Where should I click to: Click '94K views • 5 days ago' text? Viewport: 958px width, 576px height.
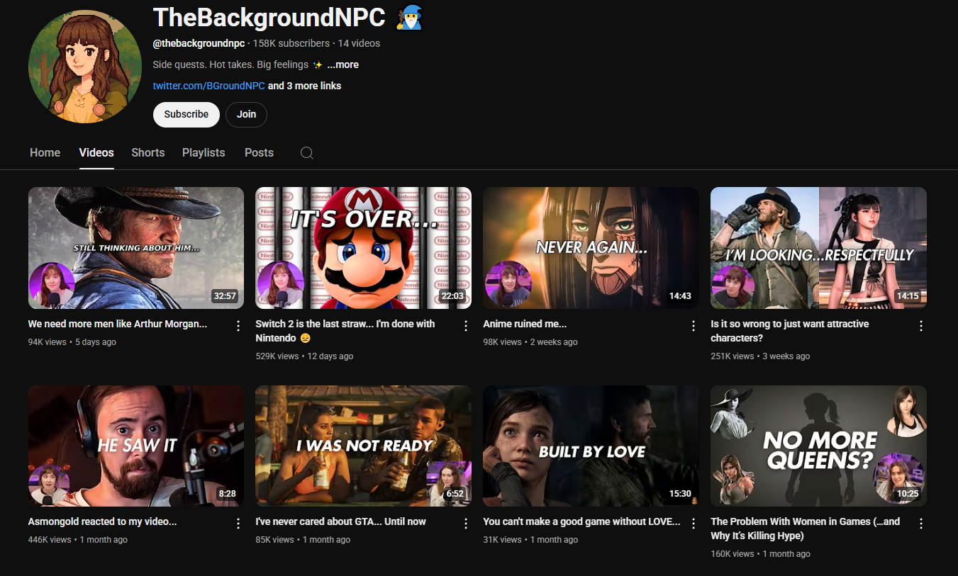72,342
